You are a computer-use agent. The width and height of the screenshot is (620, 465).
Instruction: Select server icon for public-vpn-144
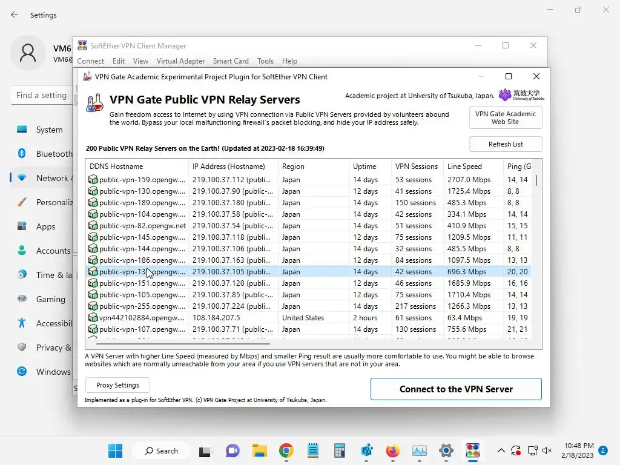tap(93, 248)
